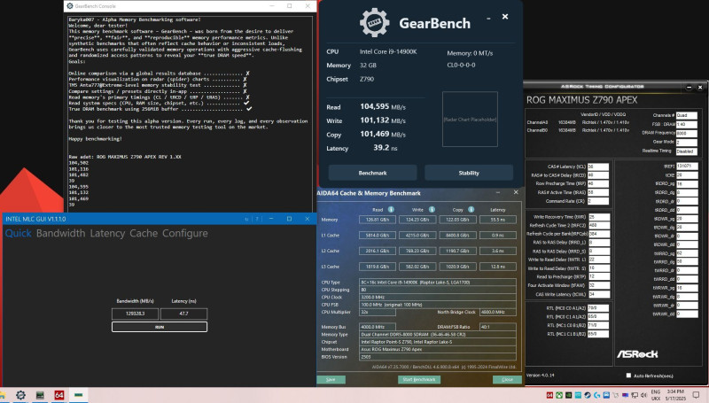Image resolution: width=709 pixels, height=403 pixels.
Task: Click the RAS# Active Time (tRAS) field
Action: click(x=597, y=192)
